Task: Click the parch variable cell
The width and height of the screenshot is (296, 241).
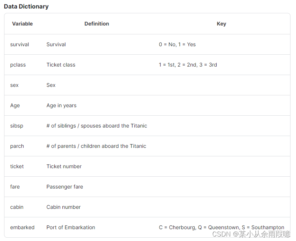Action: (17, 146)
